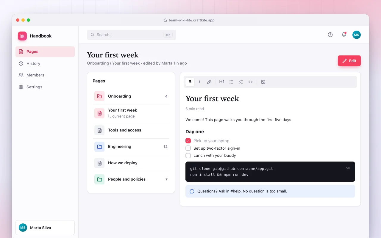381x238 pixels.
Task: Click the breadcrumb 'Onboarding / Your first week'
Action: tap(113, 63)
